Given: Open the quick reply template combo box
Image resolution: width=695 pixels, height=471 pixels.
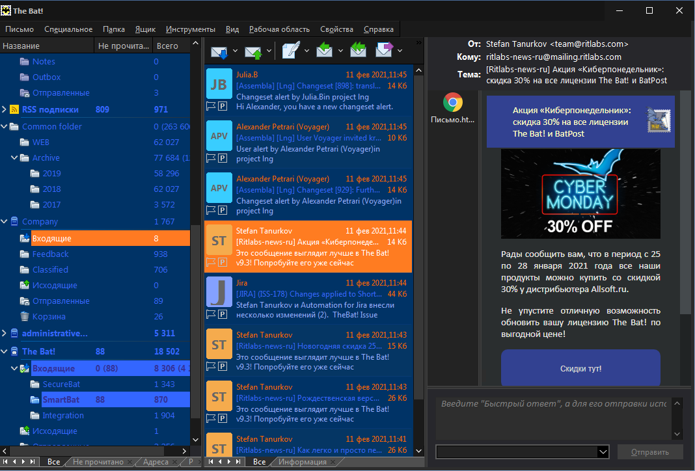Looking at the screenshot, I should [x=522, y=452].
